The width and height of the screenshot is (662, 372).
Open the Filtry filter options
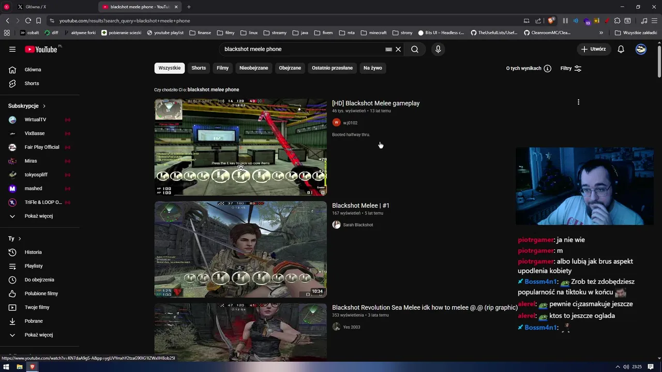coord(571,68)
